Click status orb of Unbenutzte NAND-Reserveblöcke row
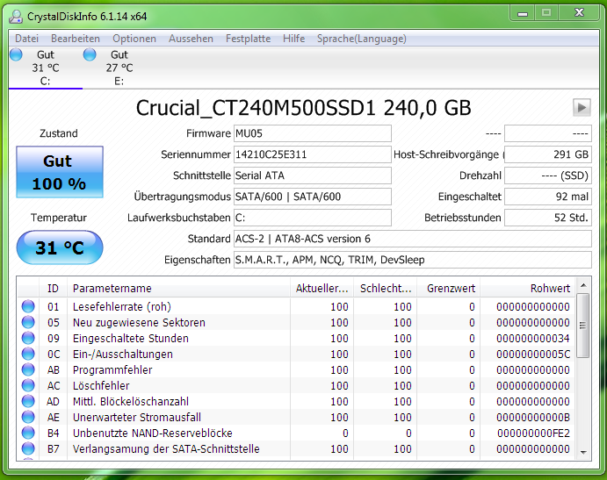The width and height of the screenshot is (607, 480). click(28, 433)
